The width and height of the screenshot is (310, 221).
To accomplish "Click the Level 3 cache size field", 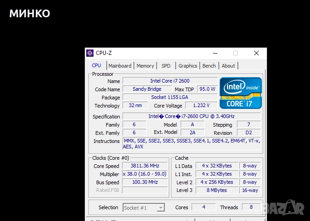I will [216, 191].
